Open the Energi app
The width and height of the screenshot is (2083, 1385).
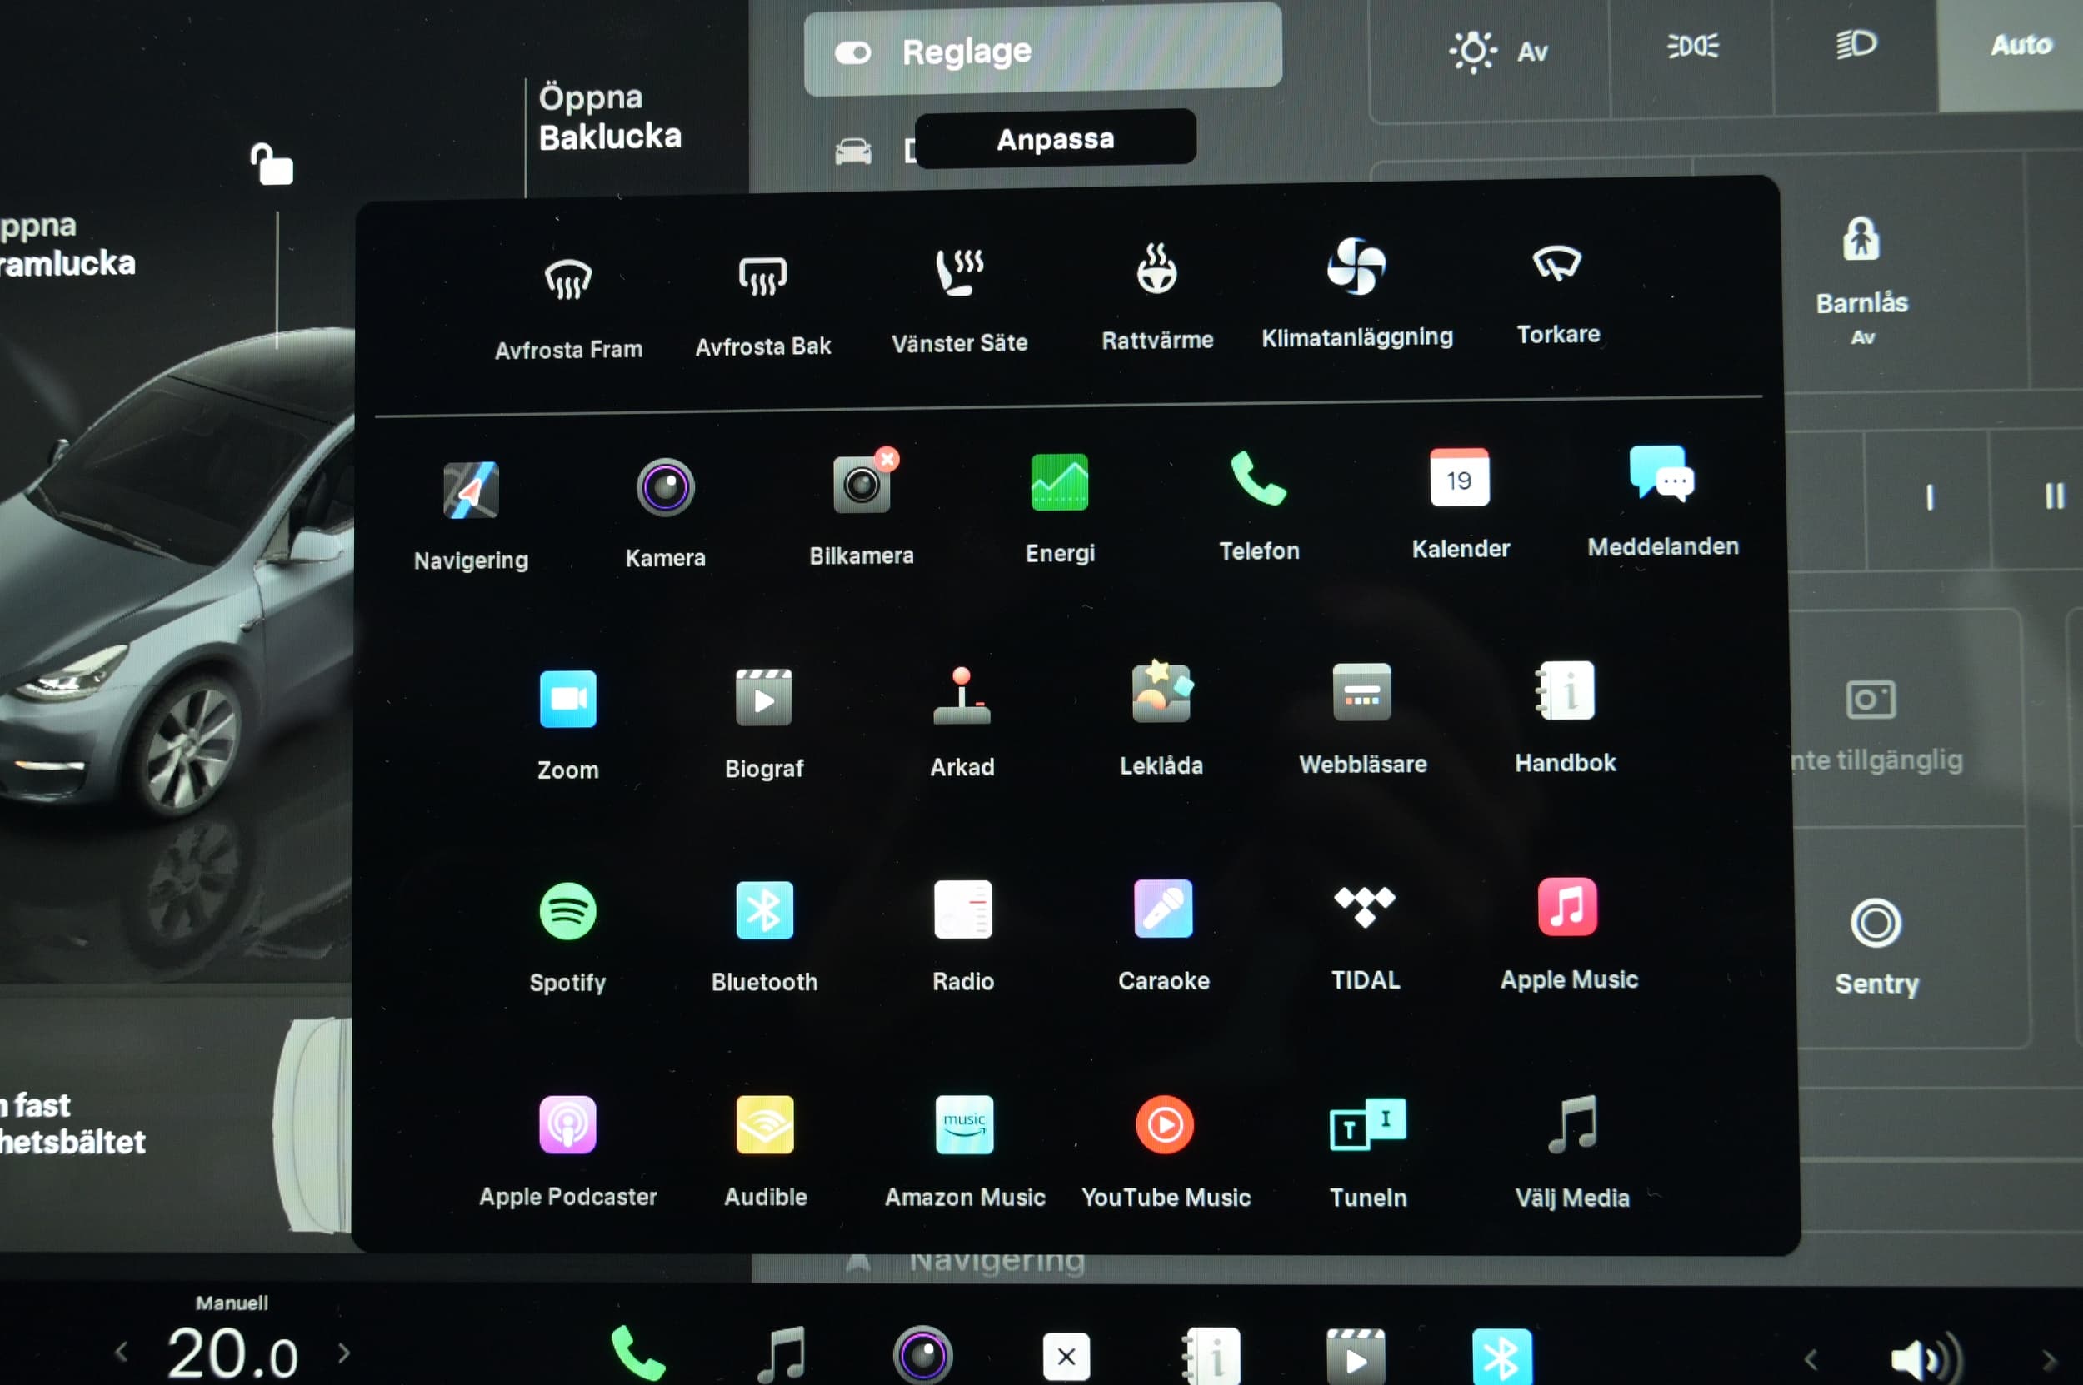pyautogui.click(x=1059, y=508)
